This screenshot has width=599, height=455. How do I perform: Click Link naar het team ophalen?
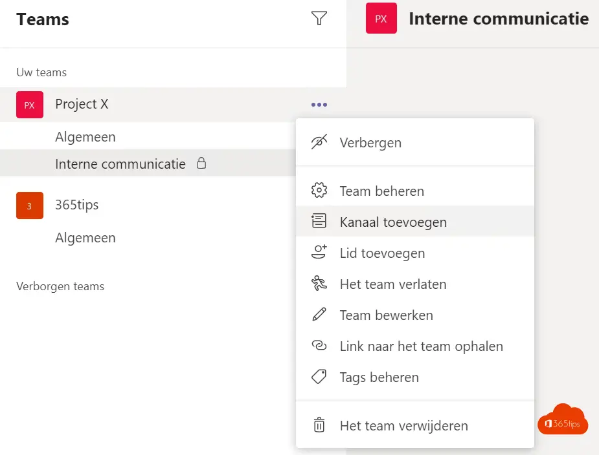pos(415,346)
